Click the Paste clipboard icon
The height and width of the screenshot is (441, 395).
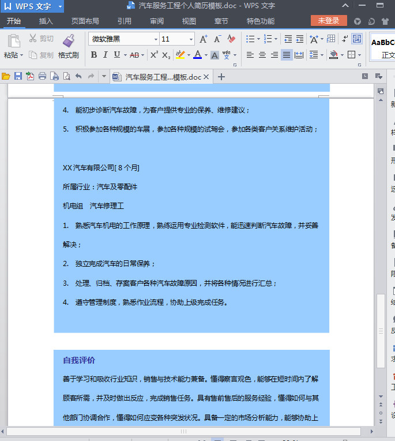pyautogui.click(x=13, y=41)
